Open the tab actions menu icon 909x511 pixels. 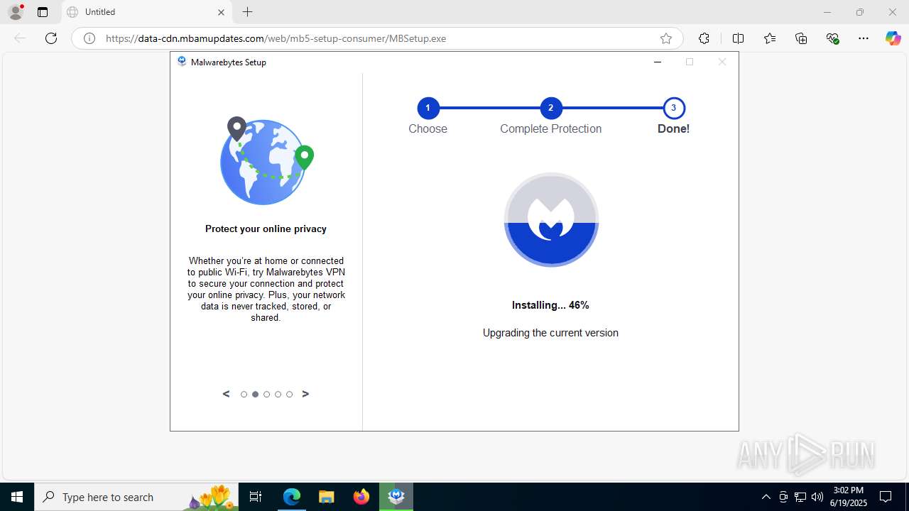pyautogui.click(x=43, y=12)
